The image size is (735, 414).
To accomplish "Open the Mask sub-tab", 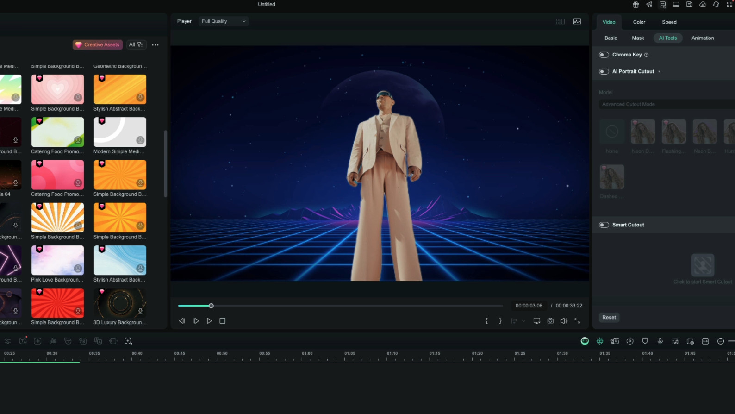I will coord(638,38).
